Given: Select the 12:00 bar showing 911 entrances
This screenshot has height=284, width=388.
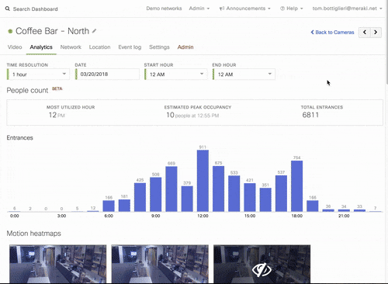Looking at the screenshot, I should pos(203,181).
